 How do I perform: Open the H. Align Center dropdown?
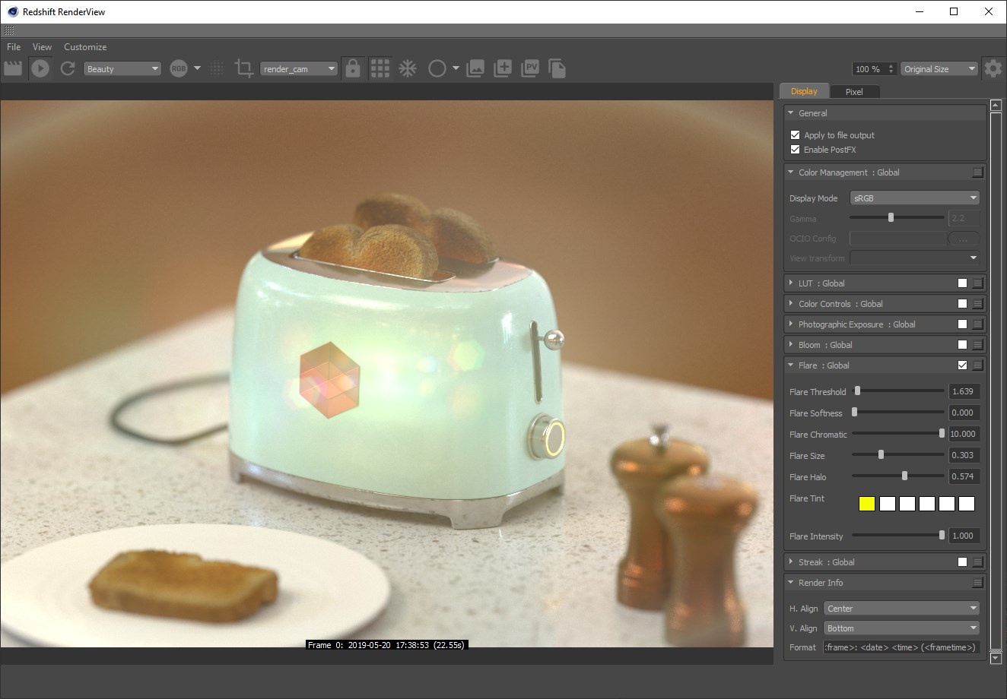tap(902, 609)
